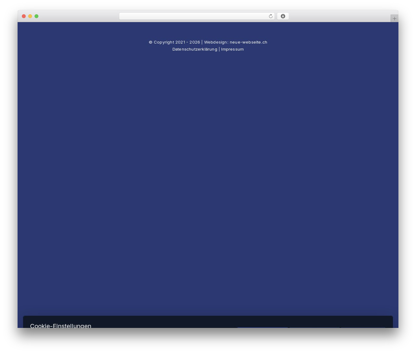Image resolution: width=416 pixels, height=353 pixels.
Task: Select the rightmost cookie banner button
Action: [363, 327]
